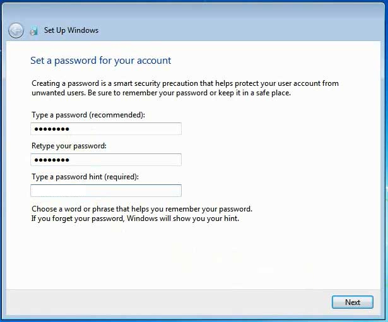
Task: Click the "Set Up Windows" title text
Action: pyautogui.click(x=71, y=30)
